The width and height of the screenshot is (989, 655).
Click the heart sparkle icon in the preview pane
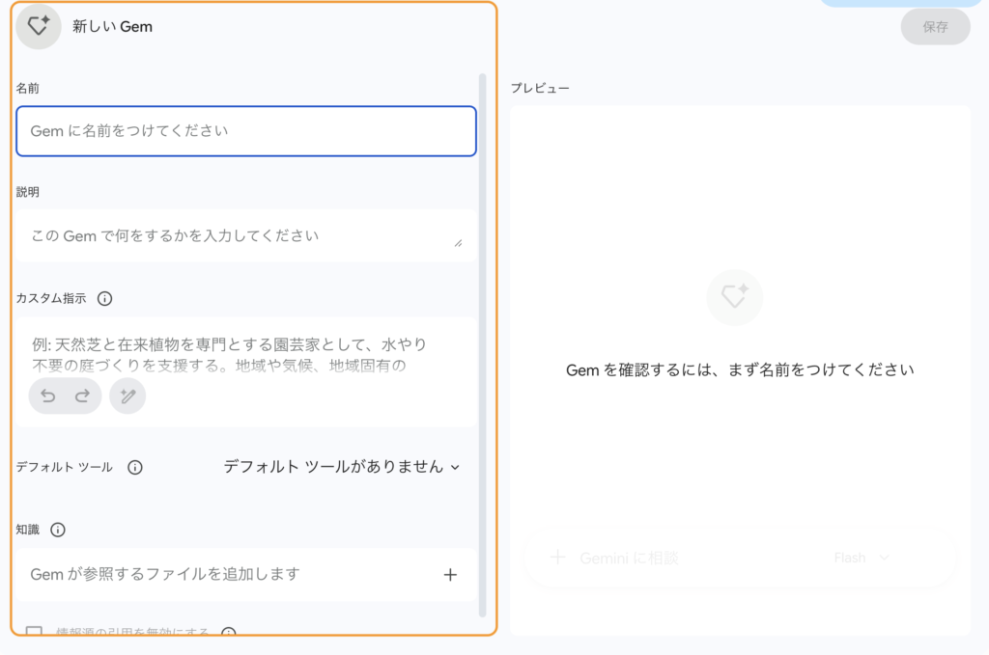pyautogui.click(x=734, y=297)
